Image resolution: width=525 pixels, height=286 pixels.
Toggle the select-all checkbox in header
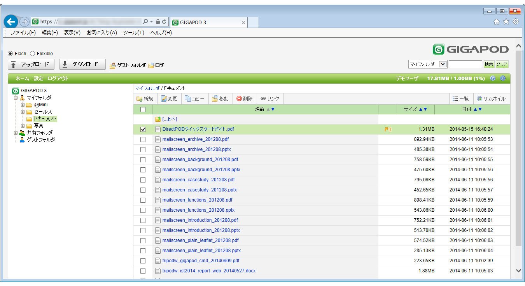(x=143, y=110)
